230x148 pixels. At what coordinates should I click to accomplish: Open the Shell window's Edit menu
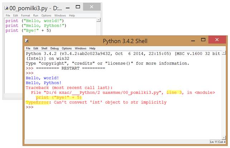[x=35, y=48]
